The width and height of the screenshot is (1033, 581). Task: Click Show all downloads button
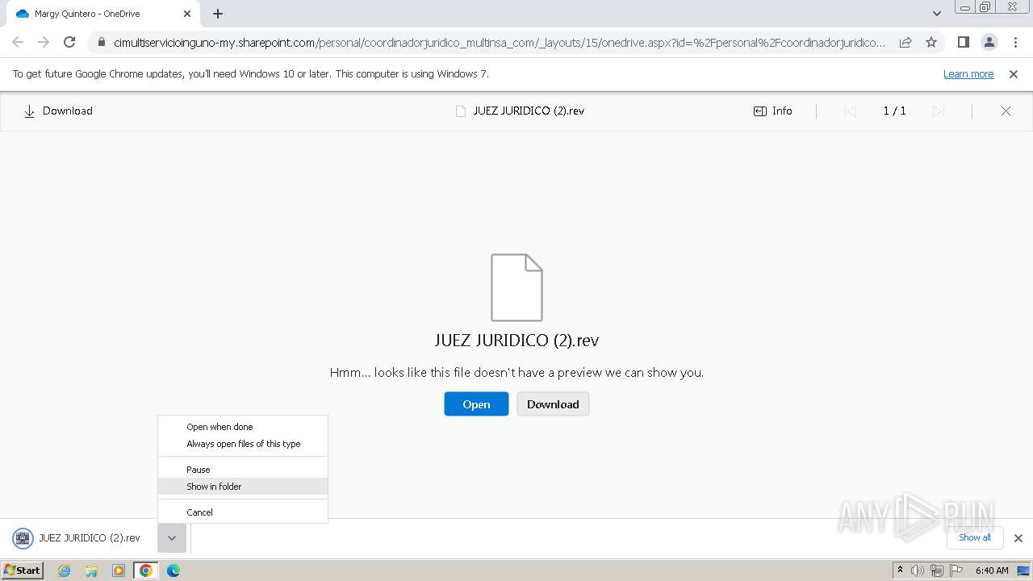point(975,537)
